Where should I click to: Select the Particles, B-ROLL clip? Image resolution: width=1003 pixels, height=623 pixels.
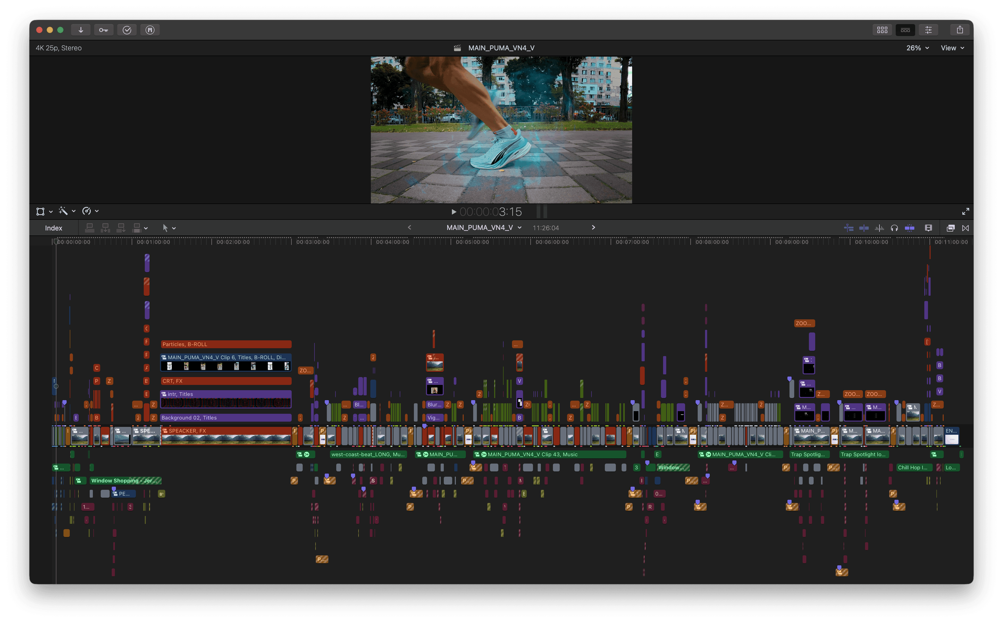click(x=226, y=344)
